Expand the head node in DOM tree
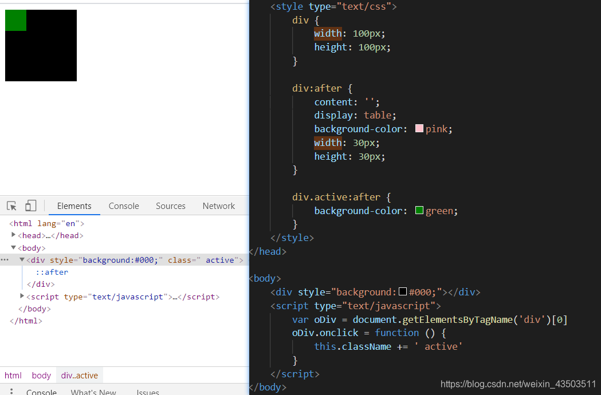This screenshot has height=395, width=601. [13, 235]
